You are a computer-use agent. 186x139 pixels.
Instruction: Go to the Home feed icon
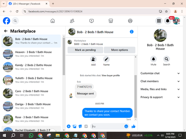[52, 21]
